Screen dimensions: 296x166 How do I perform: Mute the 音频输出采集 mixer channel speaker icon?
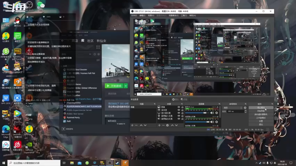pyautogui.click(x=212, y=122)
